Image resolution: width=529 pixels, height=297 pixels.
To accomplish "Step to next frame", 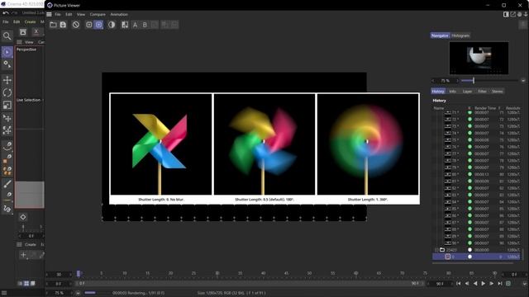I will 492,284.
